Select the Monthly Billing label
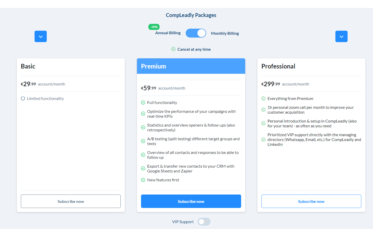This screenshot has width=373, height=229. pos(225,33)
